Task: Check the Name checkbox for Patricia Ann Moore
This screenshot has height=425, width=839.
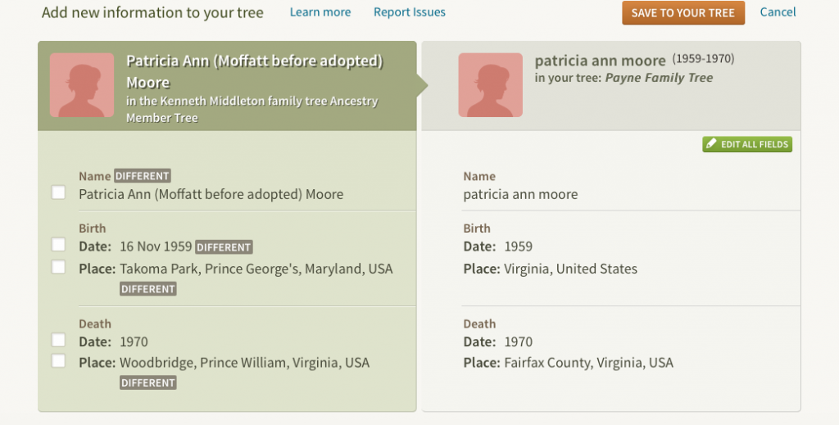Action: (x=58, y=192)
